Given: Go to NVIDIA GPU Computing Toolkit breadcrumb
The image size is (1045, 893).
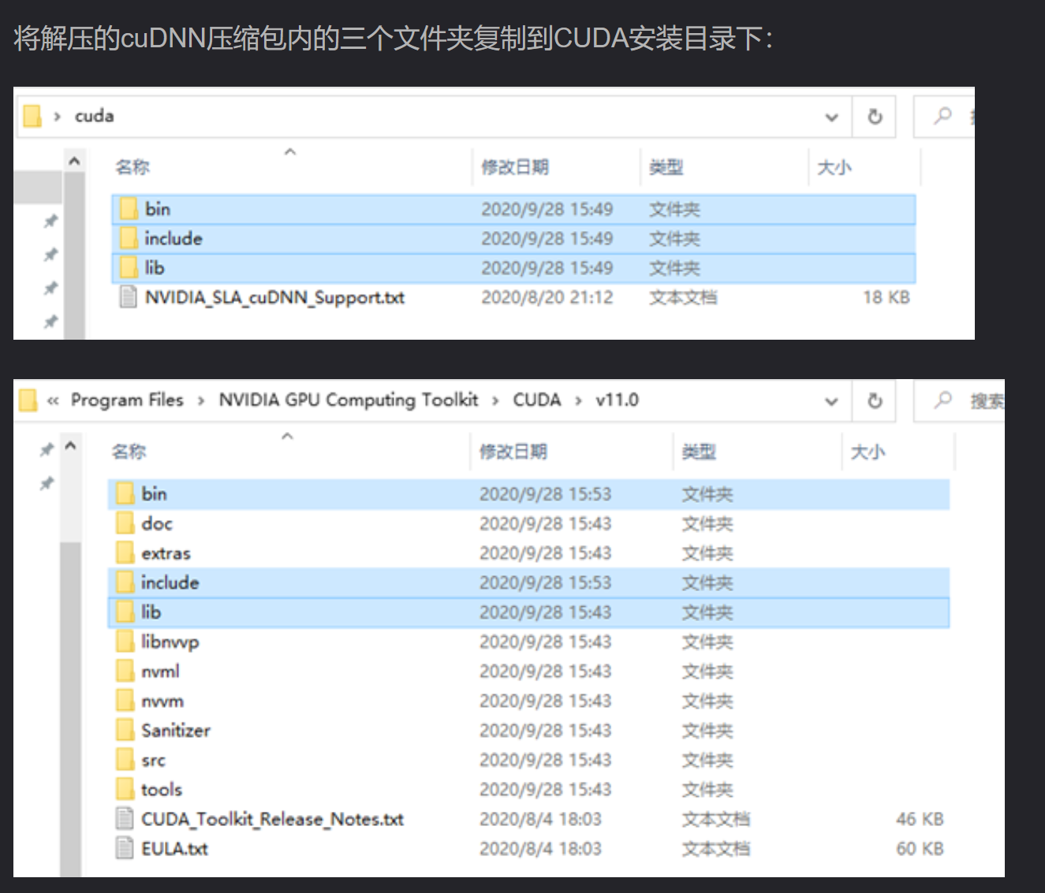Looking at the screenshot, I should pos(349,400).
